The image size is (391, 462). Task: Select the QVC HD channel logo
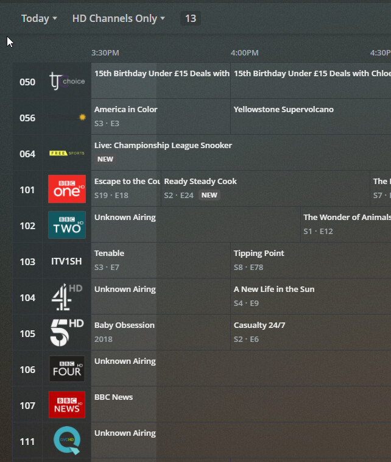(67, 440)
